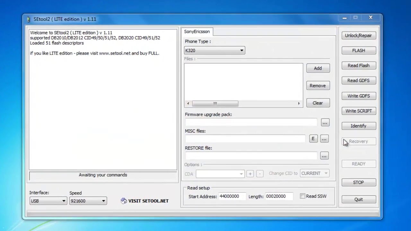Open the VISIT SETOOL.NET link
The image size is (411, 231).
[148, 201]
